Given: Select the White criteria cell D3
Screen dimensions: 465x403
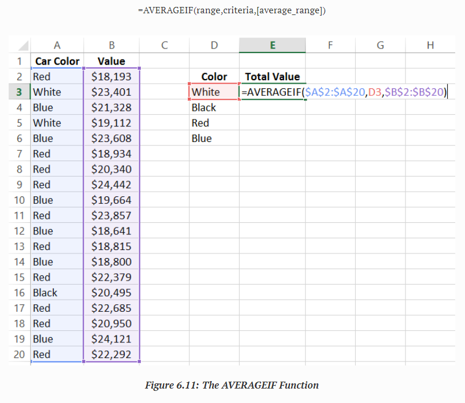Looking at the screenshot, I should point(214,92).
